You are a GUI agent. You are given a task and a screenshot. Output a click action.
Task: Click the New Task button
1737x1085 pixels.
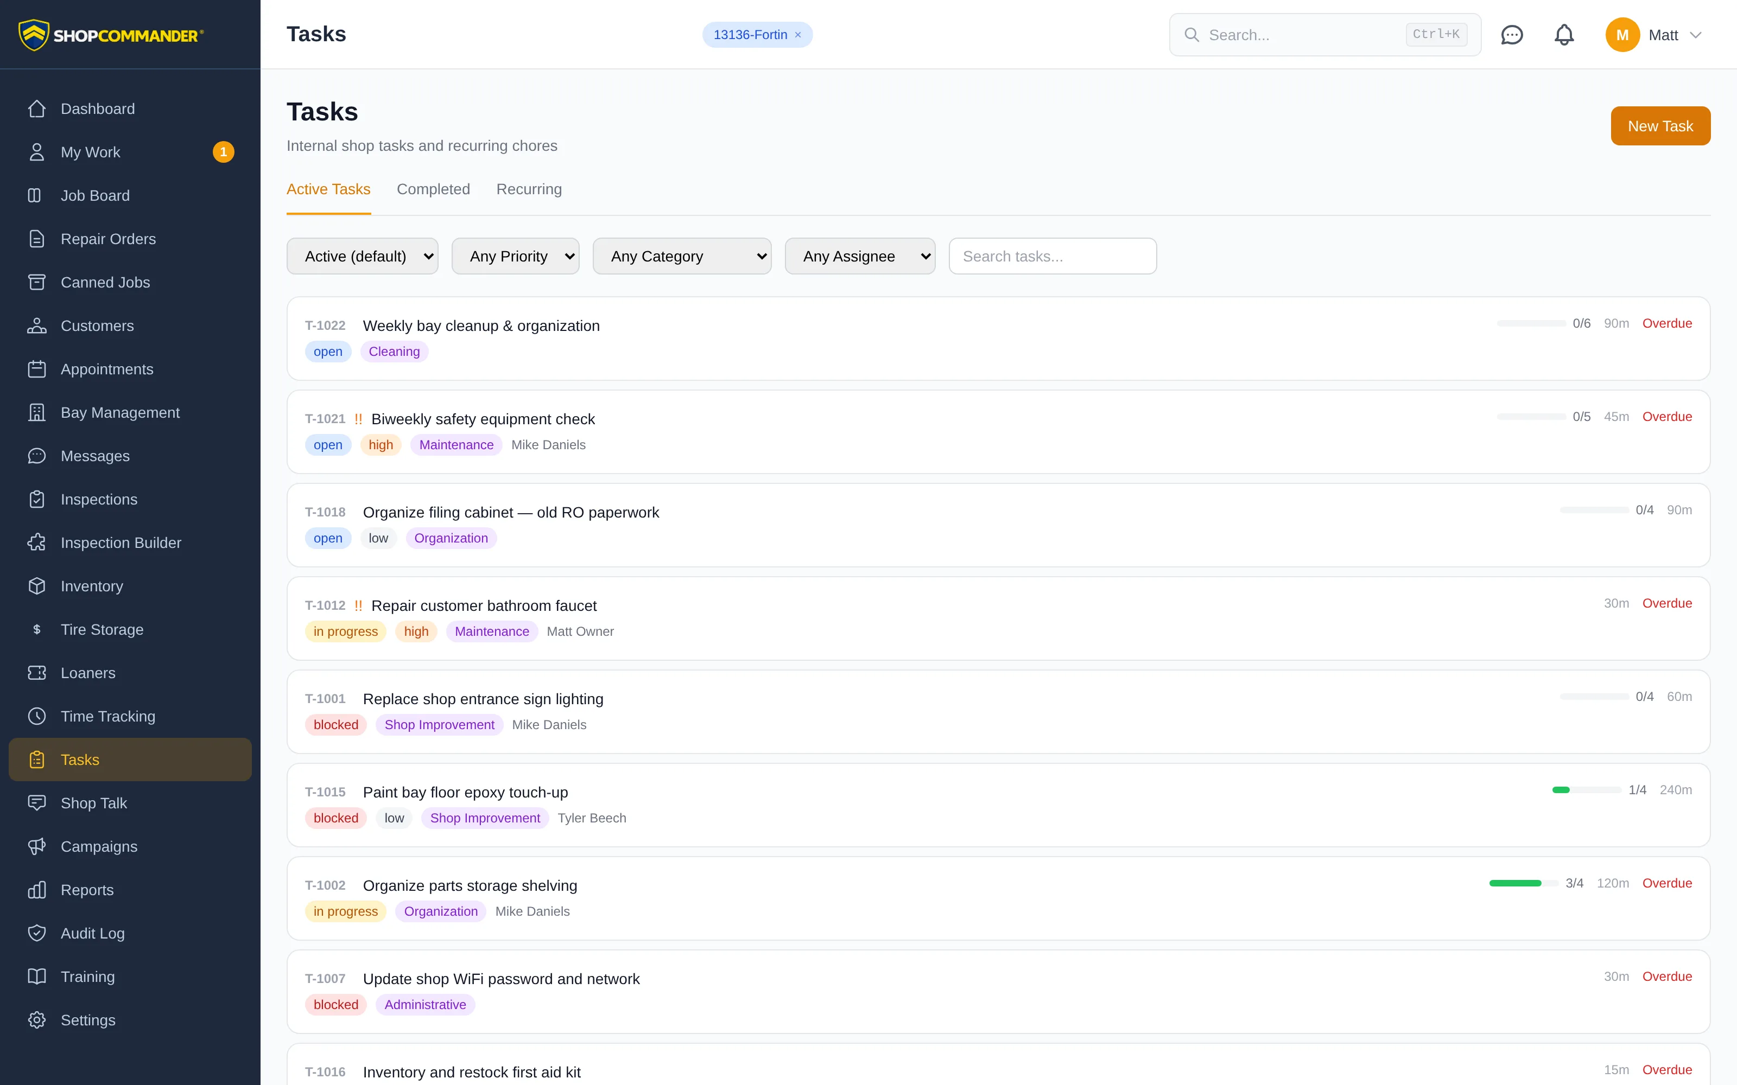tap(1660, 126)
